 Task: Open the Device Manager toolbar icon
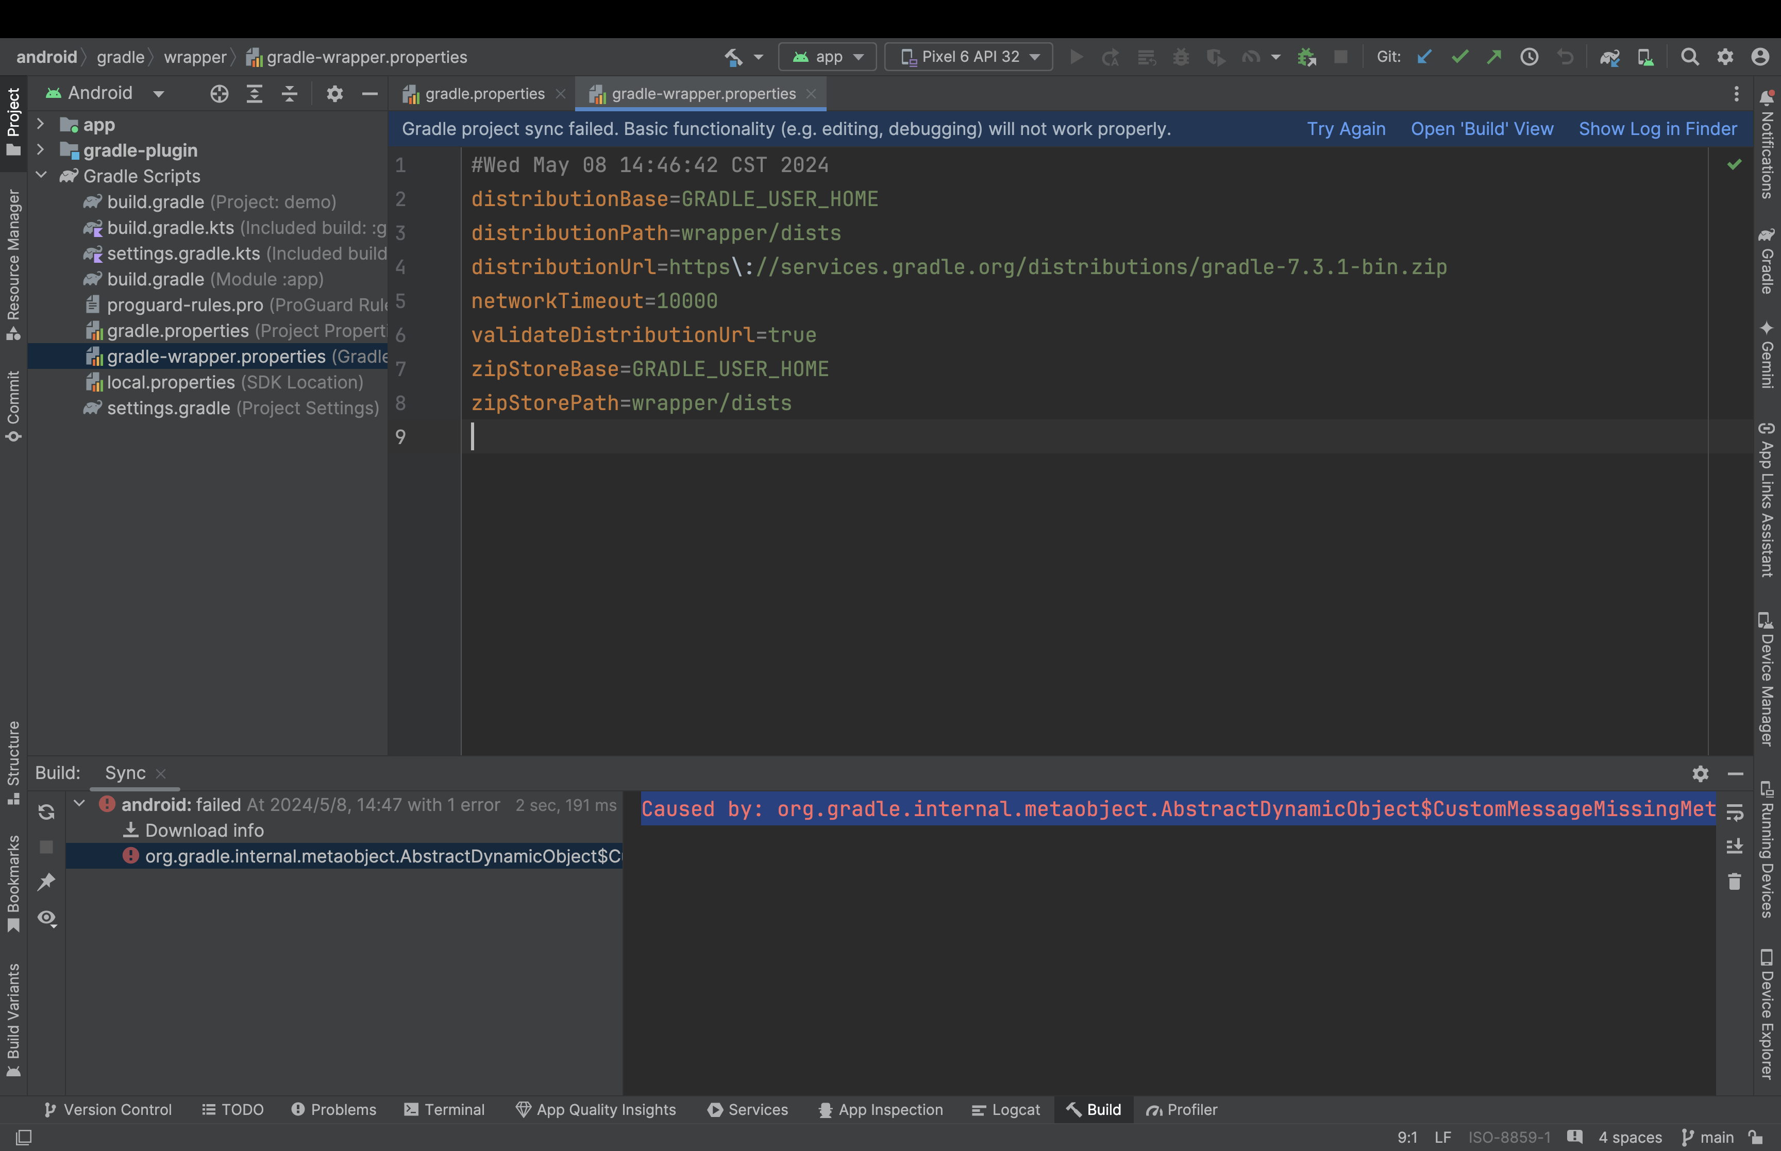coord(1645,57)
